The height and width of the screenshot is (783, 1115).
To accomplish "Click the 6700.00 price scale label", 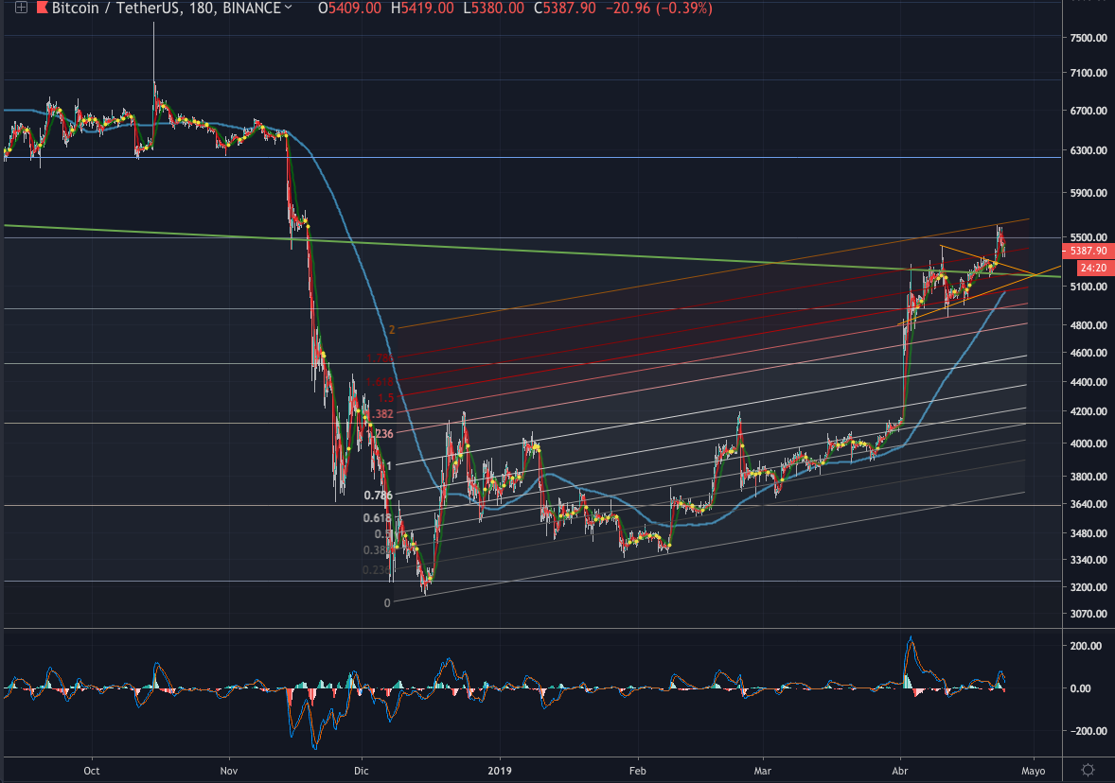I will [1088, 111].
